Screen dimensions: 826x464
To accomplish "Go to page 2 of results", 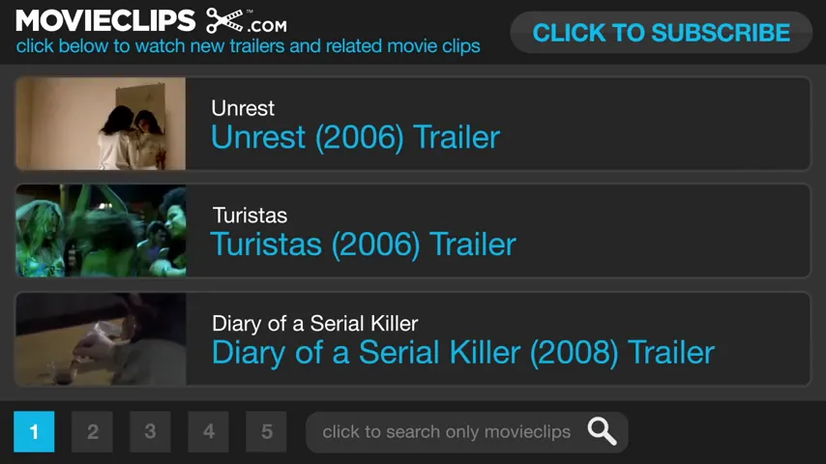I will click(x=93, y=431).
